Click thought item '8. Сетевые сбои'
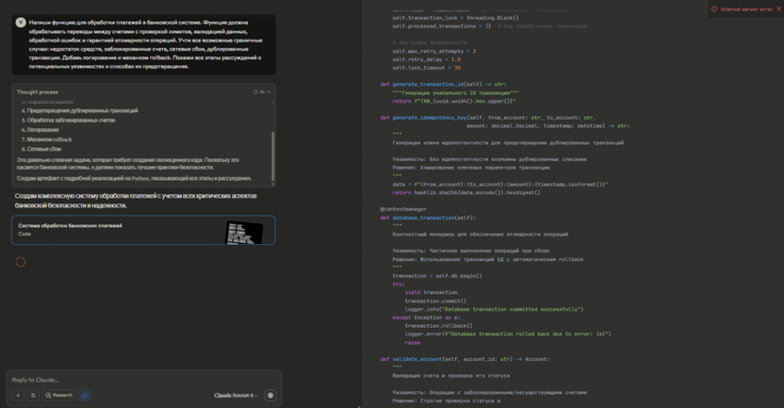Image resolution: width=784 pixels, height=408 pixels. click(41, 149)
